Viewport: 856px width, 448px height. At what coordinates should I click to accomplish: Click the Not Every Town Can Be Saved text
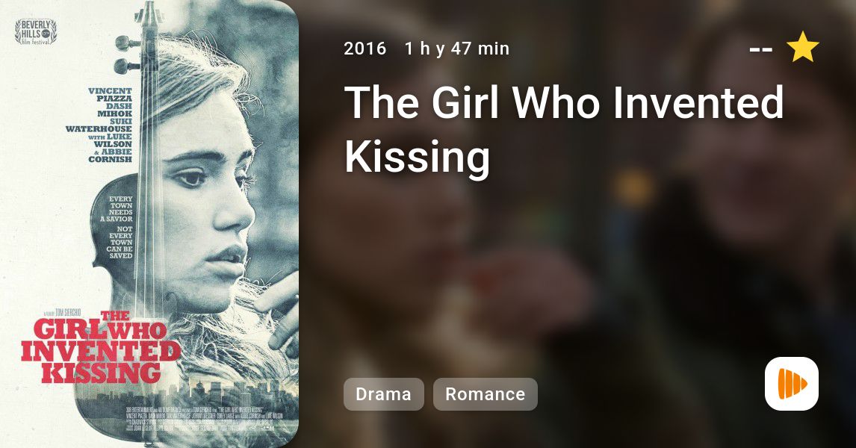coord(120,242)
